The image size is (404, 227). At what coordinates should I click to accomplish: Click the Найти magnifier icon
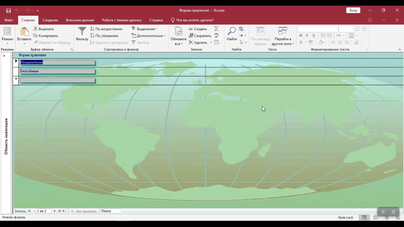(232, 31)
